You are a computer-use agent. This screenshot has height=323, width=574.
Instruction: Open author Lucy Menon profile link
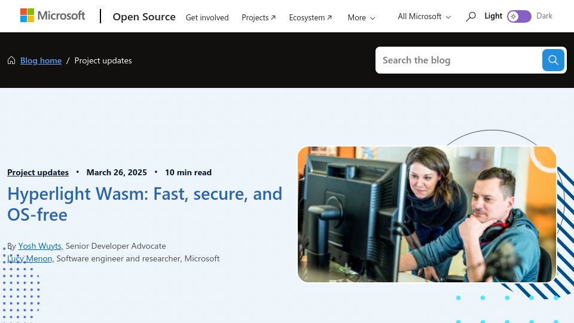30,258
